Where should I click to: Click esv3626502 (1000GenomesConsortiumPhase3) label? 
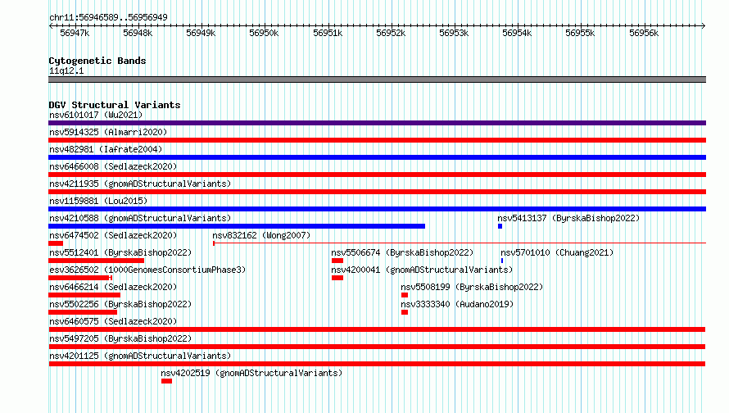[147, 270]
